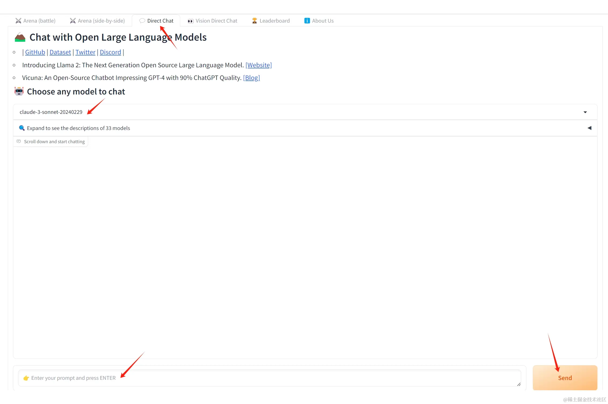Open the Llama 2 Website link
The width and height of the screenshot is (608, 404).
(x=258, y=65)
